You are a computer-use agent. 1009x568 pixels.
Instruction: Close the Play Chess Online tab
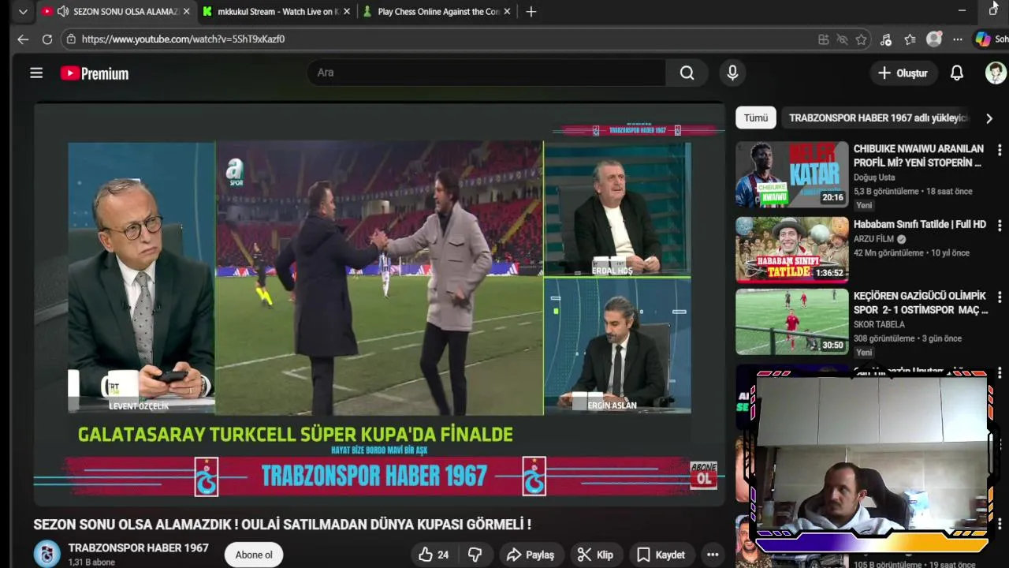point(507,12)
